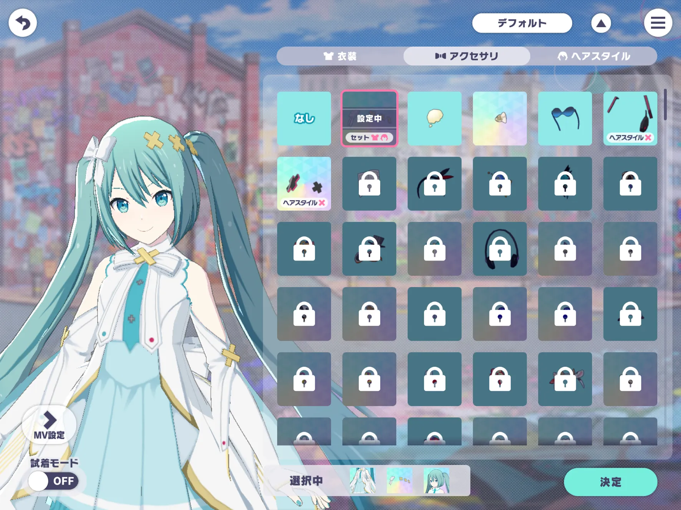Open the デフォルト preset selector
Image resolution: width=681 pixels, height=510 pixels.
[x=522, y=23]
